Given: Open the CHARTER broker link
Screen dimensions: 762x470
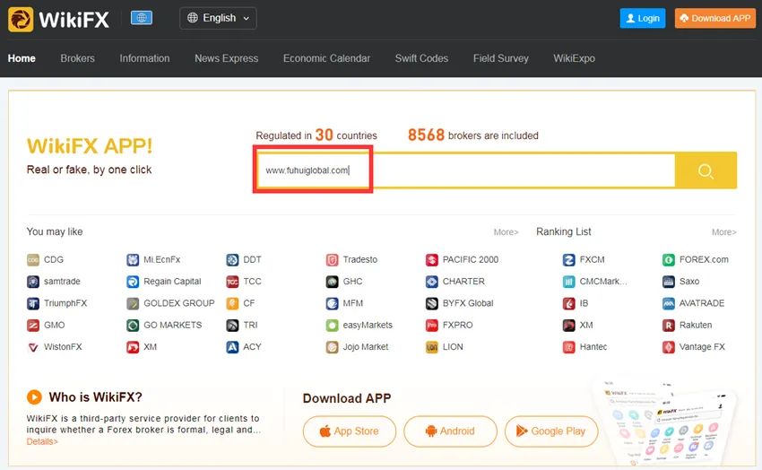Looking at the screenshot, I should point(463,282).
